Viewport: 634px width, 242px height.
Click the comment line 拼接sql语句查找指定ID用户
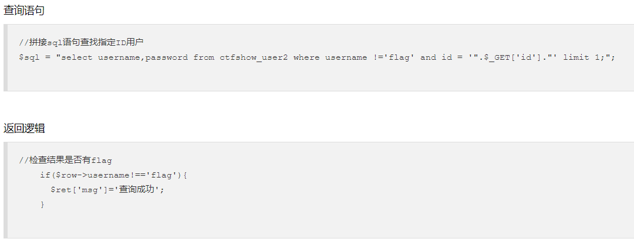coord(81,42)
